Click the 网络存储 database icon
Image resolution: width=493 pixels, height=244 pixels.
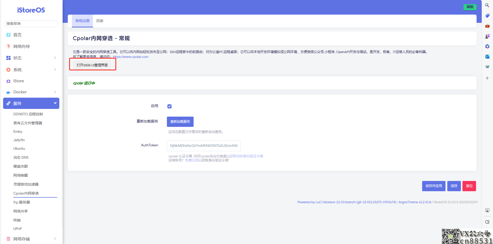click(x=8, y=239)
